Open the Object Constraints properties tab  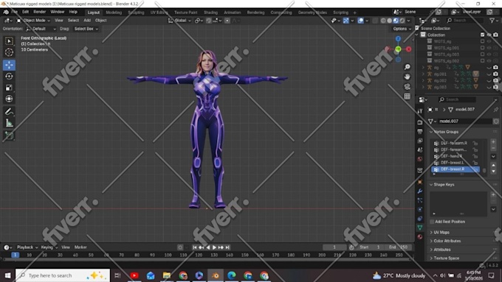(x=420, y=219)
